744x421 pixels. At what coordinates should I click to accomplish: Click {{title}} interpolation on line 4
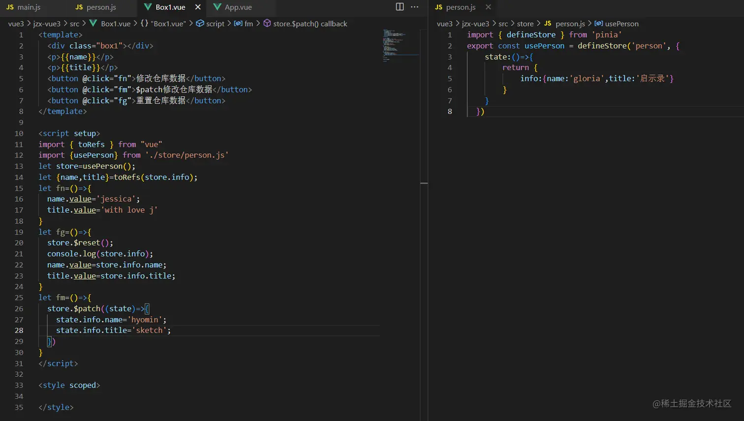81,67
